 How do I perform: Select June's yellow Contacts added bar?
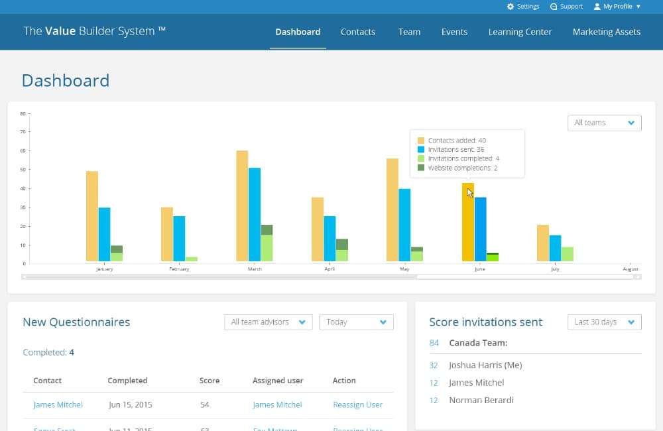[467, 222]
